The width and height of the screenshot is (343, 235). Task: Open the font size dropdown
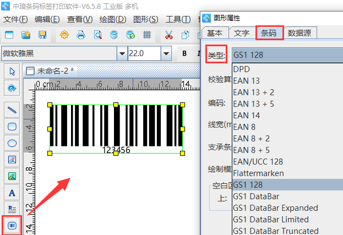coord(166,53)
